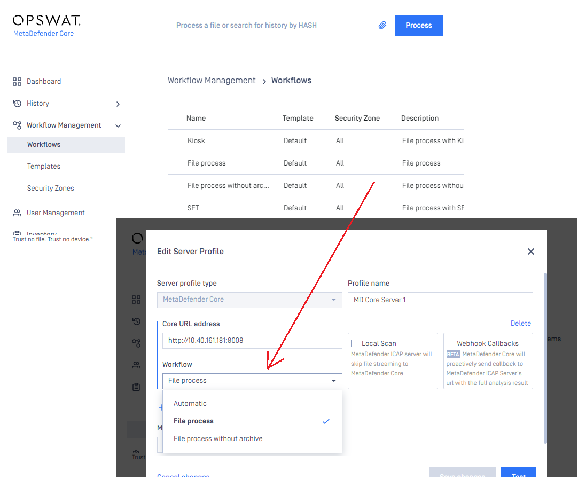Enable the Webhook Callbacks checkbox

pyautogui.click(x=450, y=343)
